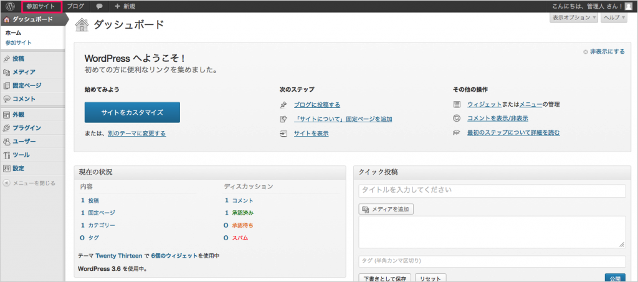Click the プラグイン plug icon in sidebar

[x=7, y=128]
